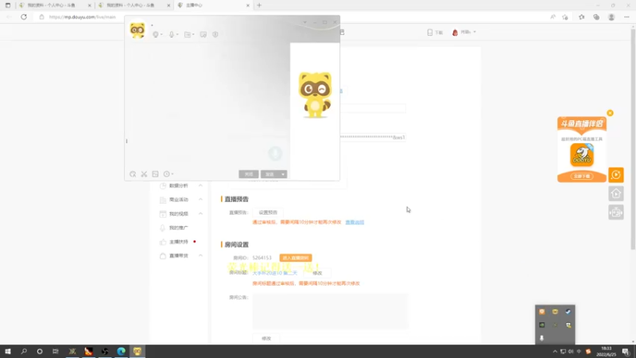Open the emoji picker in chat input bar
Image resolution: width=636 pixels, height=358 pixels.
click(133, 174)
